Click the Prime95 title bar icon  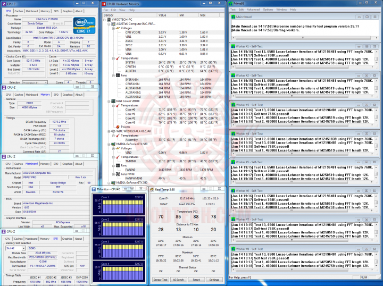point(230,3)
